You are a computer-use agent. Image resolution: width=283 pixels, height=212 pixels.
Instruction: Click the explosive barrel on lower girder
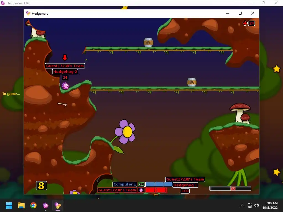coord(192,82)
